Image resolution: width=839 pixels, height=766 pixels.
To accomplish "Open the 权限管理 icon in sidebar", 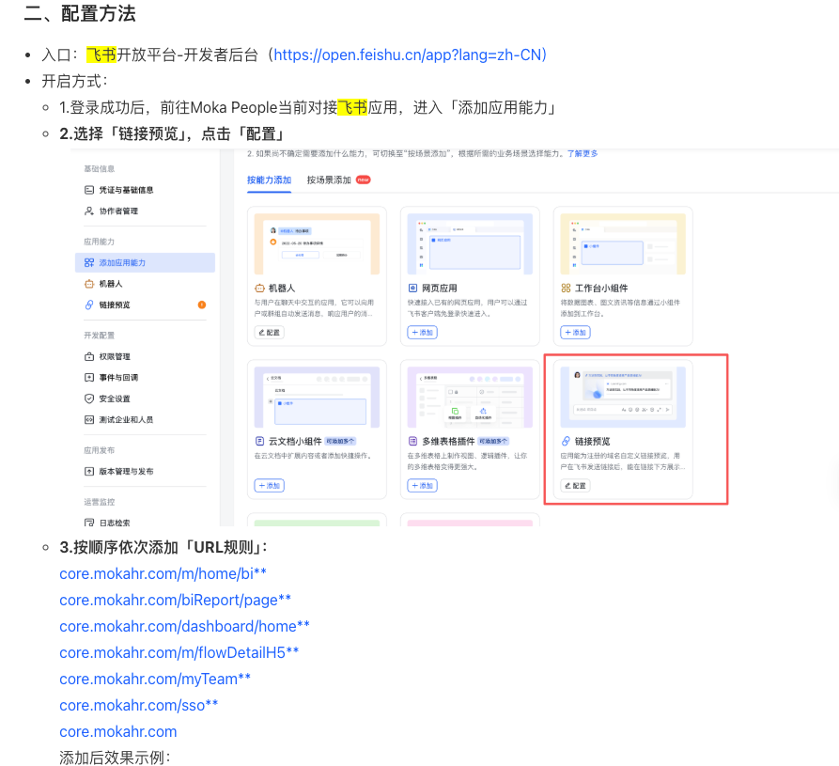I will point(89,356).
